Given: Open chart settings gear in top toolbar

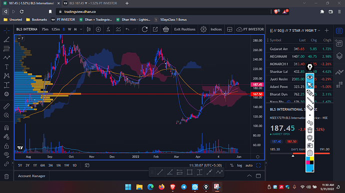Looking at the screenshot, I should 203,29.
